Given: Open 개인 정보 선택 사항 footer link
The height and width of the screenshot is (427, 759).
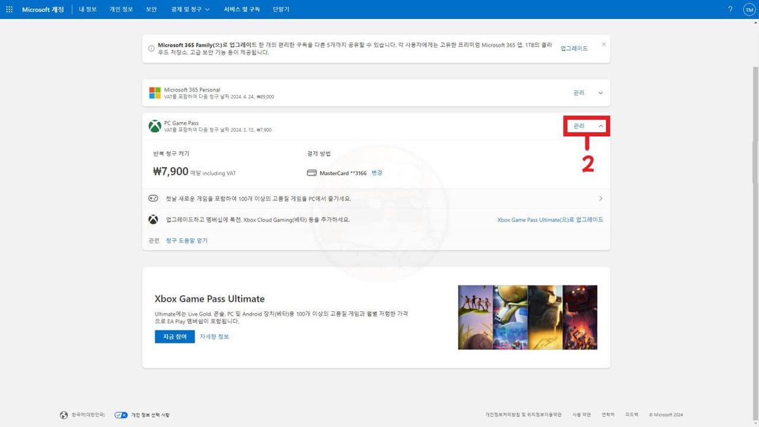Looking at the screenshot, I should point(151,415).
